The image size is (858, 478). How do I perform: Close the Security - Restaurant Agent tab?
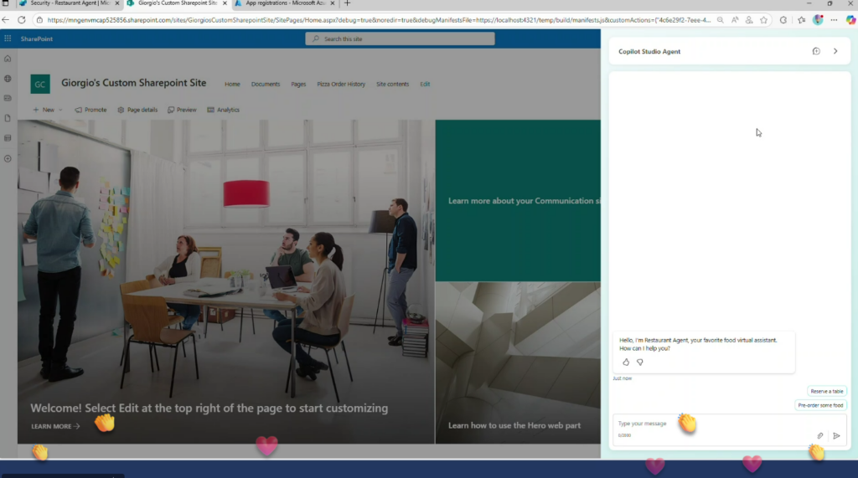[117, 3]
